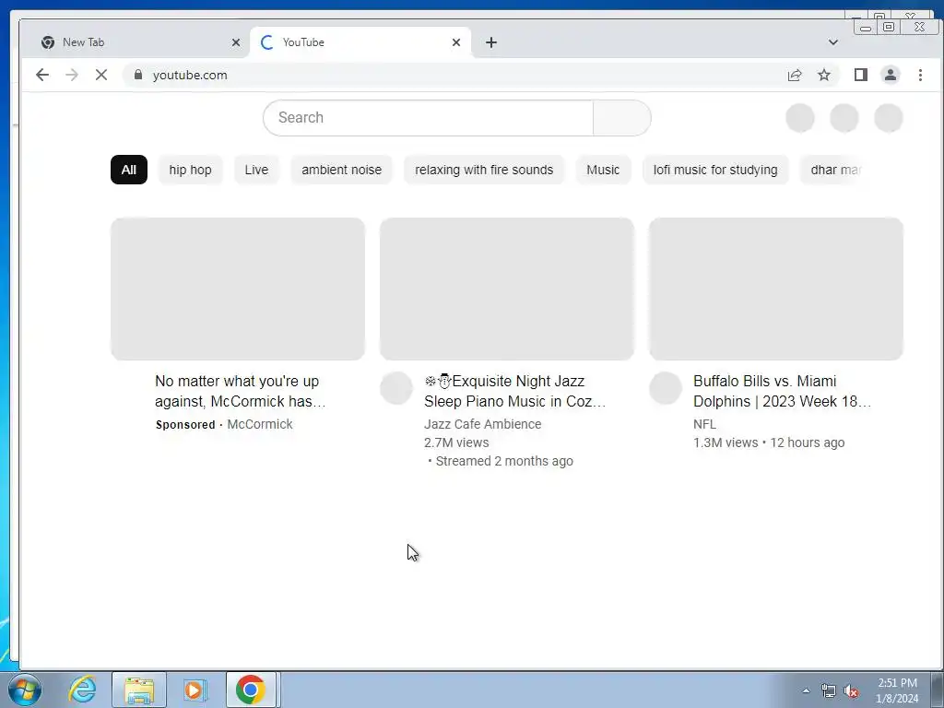Open the network tray icon

[829, 691]
